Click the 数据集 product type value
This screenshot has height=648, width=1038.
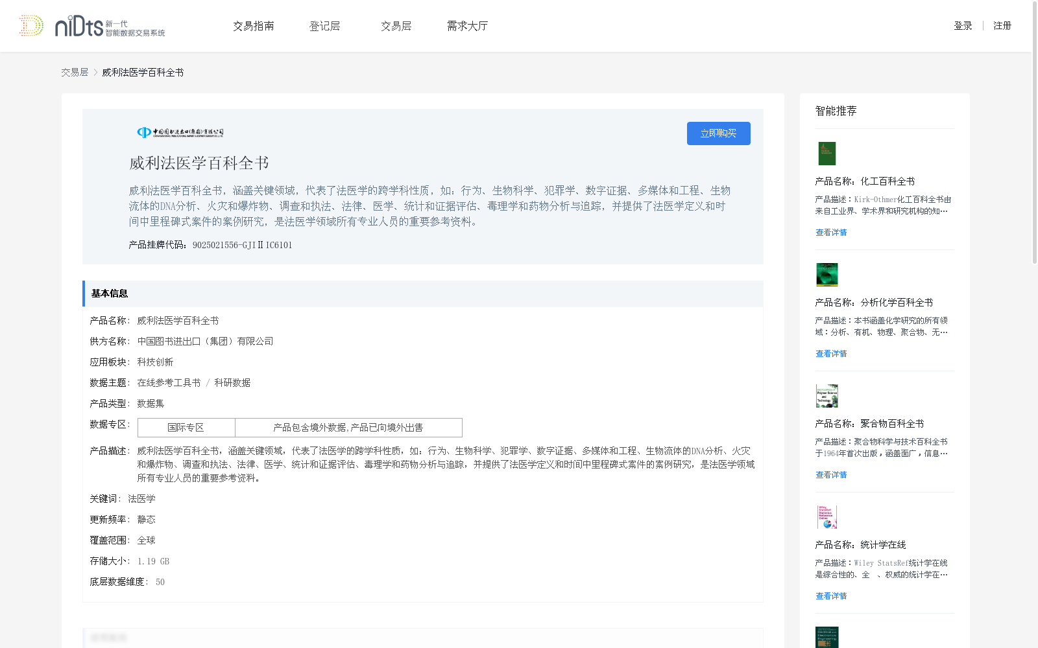(x=151, y=404)
